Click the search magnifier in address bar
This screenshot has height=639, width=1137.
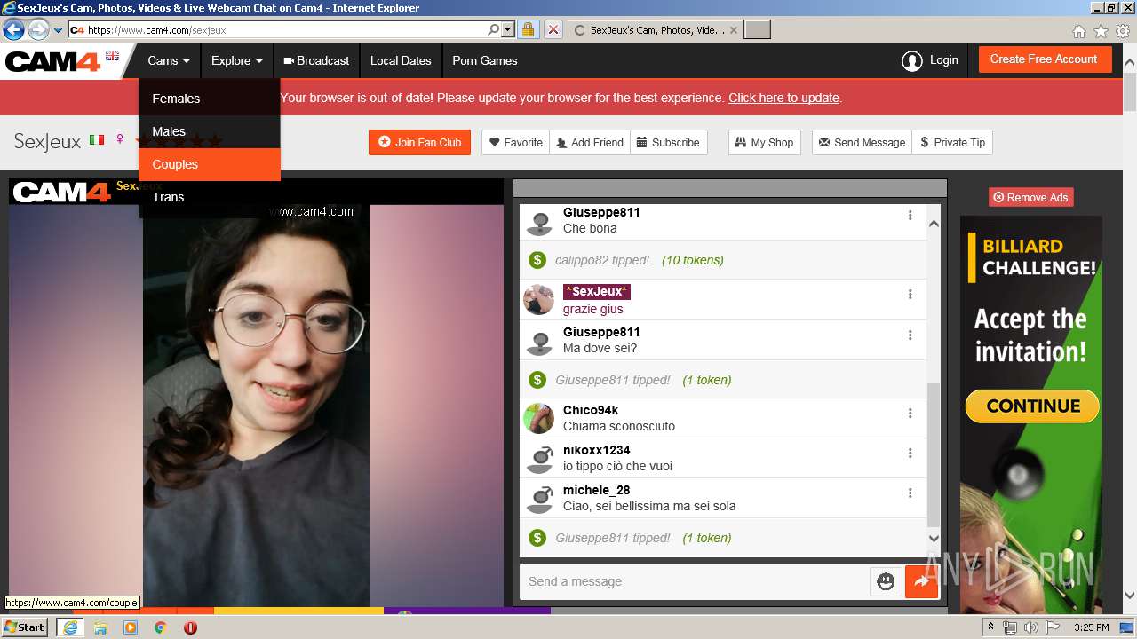[494, 29]
